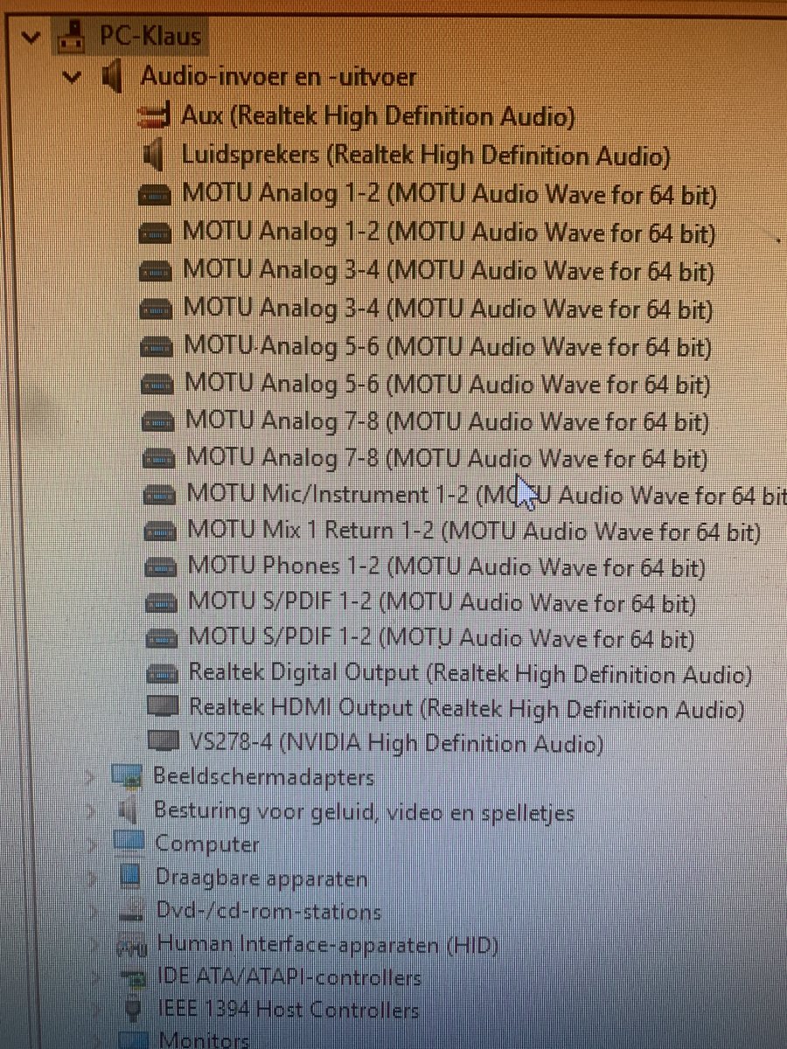Expand Besturing voor geluid, video en spelletjes

click(92, 811)
